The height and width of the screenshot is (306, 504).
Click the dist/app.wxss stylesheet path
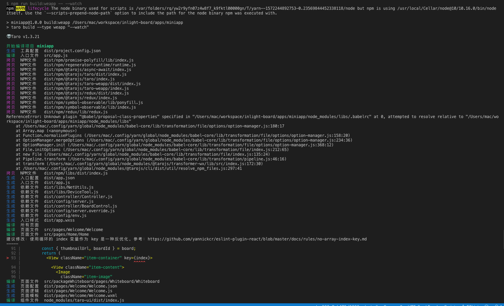(x=59, y=220)
